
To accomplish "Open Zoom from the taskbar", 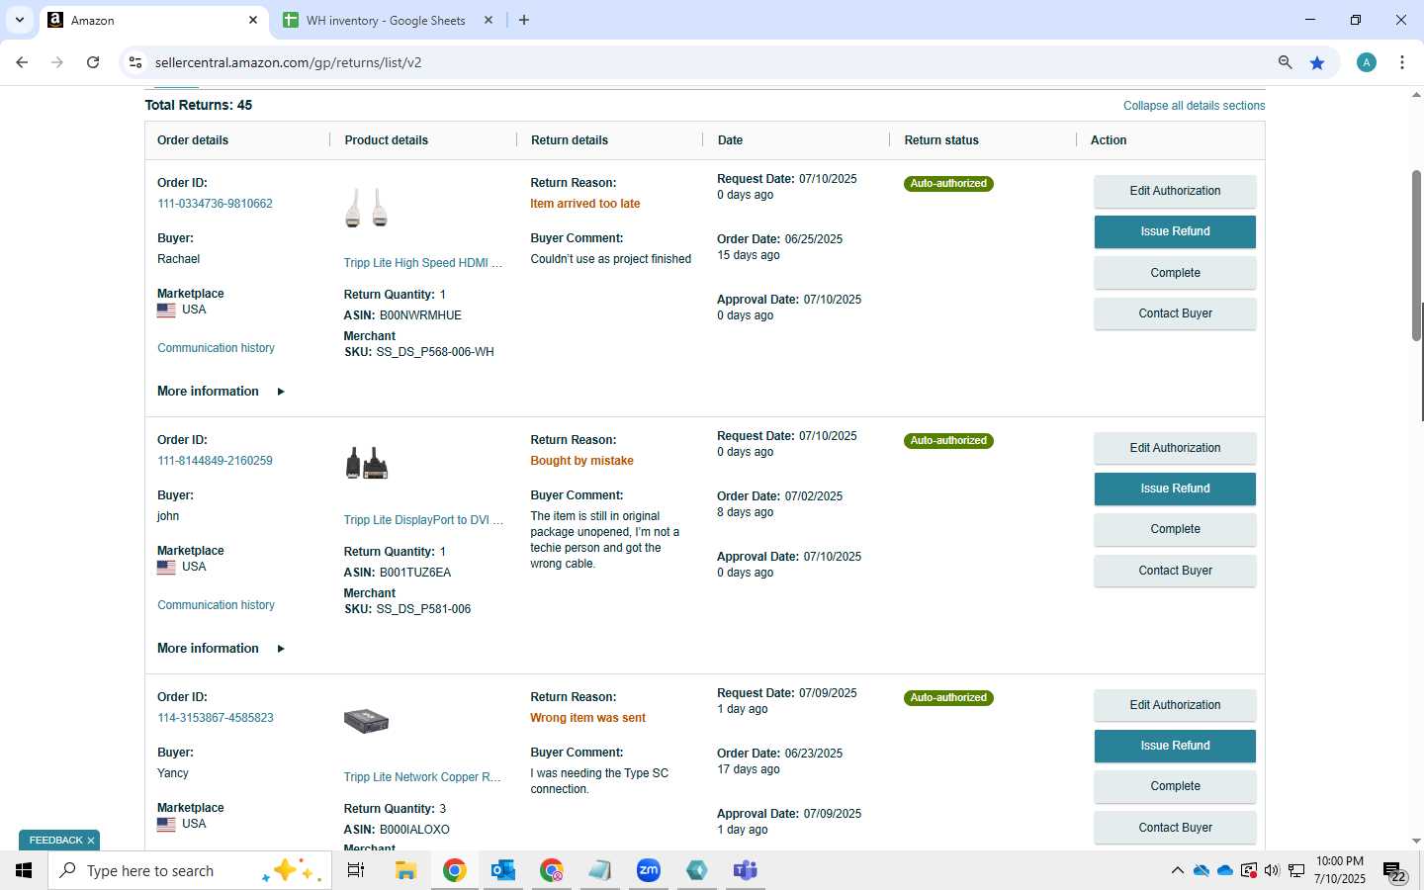I will [x=649, y=870].
